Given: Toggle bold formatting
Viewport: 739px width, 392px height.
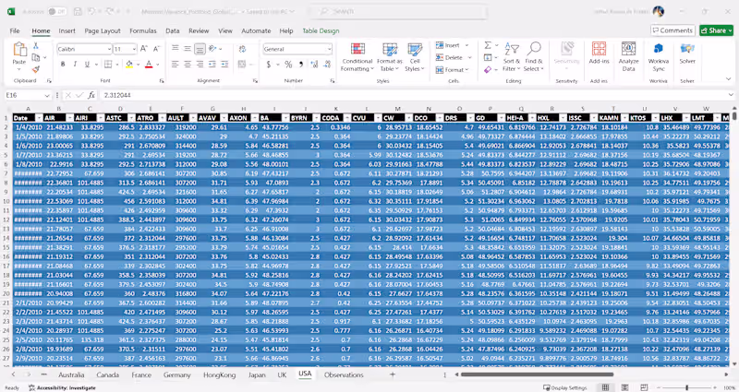Looking at the screenshot, I should [x=61, y=65].
